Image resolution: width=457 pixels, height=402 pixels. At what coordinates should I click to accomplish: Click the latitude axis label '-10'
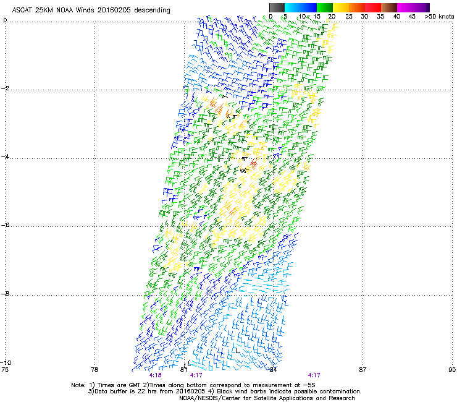point(6,362)
